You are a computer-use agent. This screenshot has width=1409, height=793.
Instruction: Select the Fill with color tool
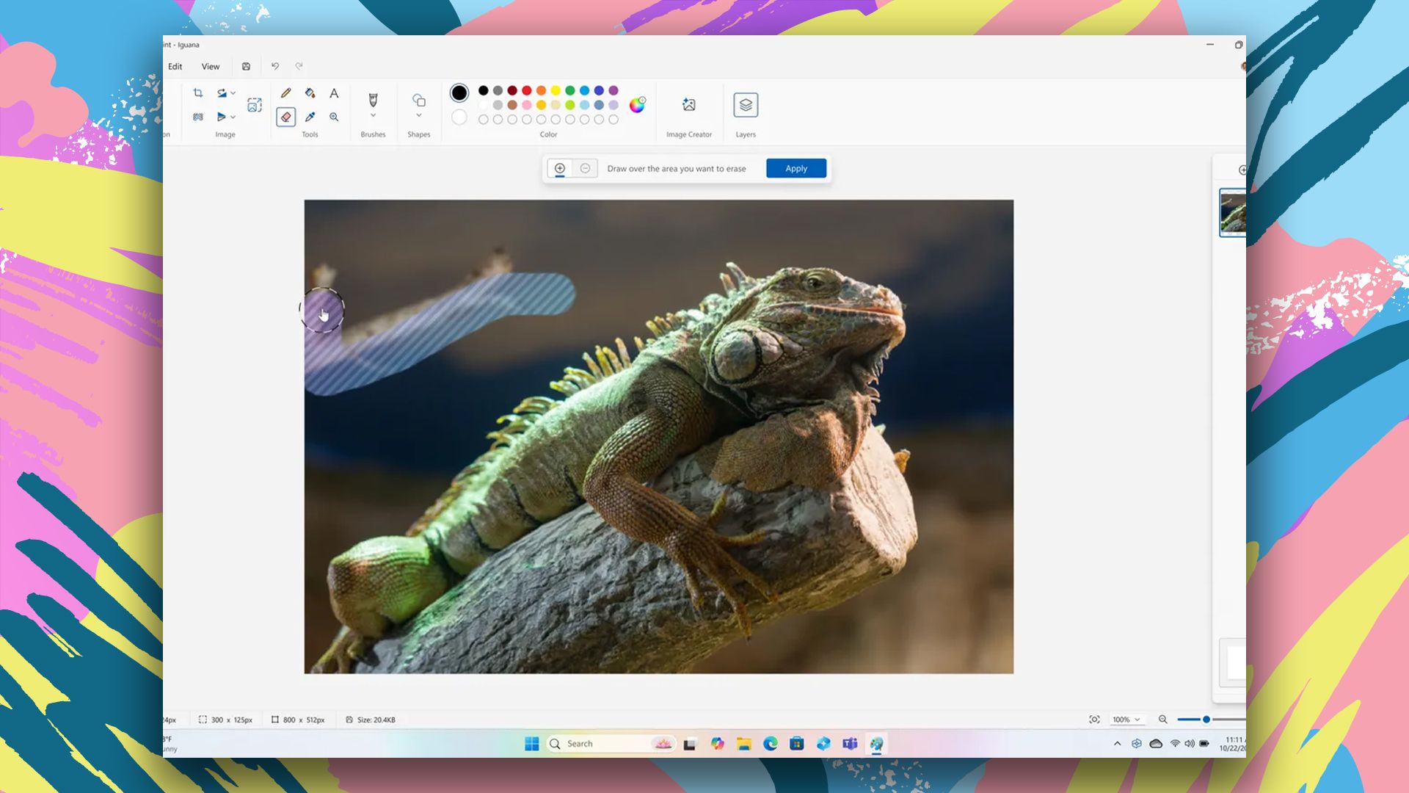click(310, 94)
